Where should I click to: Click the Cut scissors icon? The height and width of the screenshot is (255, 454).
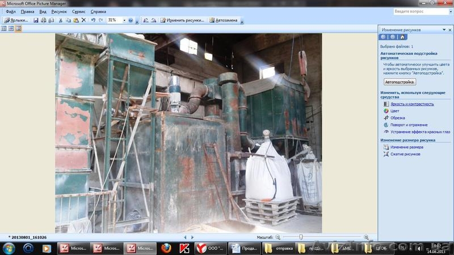point(61,20)
